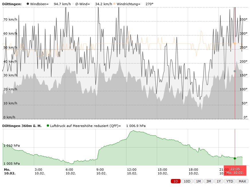
Task: Click the orange Windrichtung legend dot
Action: pos(114,4)
